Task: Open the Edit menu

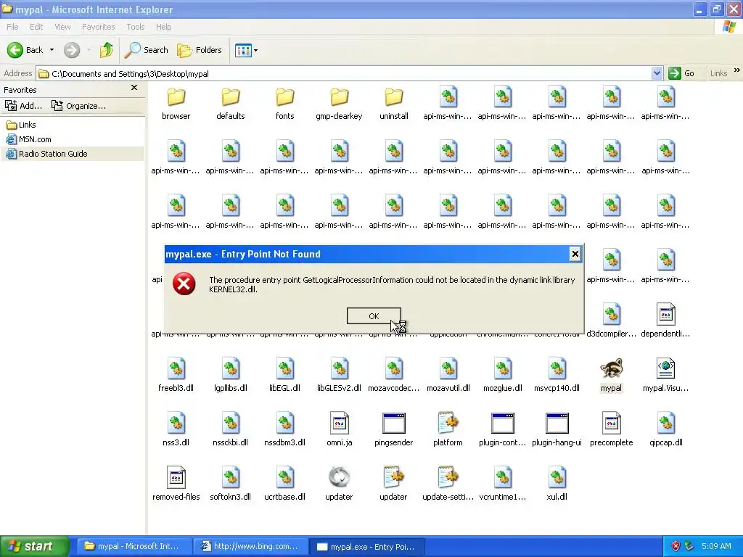Action: click(x=36, y=27)
